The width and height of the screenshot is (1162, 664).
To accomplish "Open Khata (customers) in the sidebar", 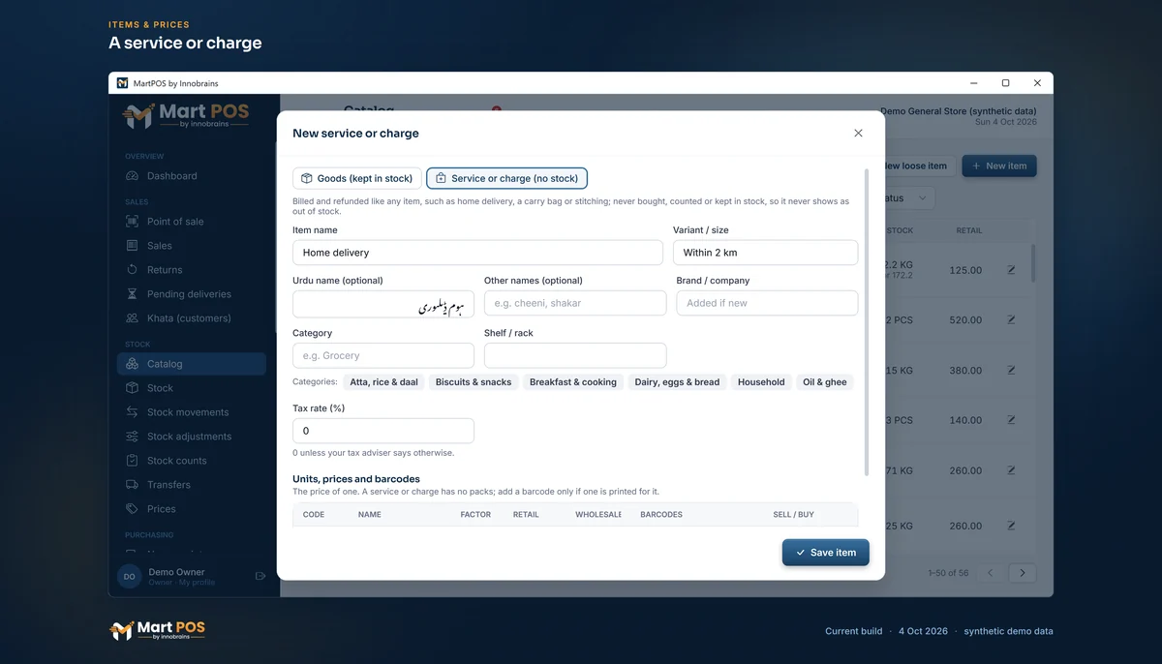I will pos(192,318).
